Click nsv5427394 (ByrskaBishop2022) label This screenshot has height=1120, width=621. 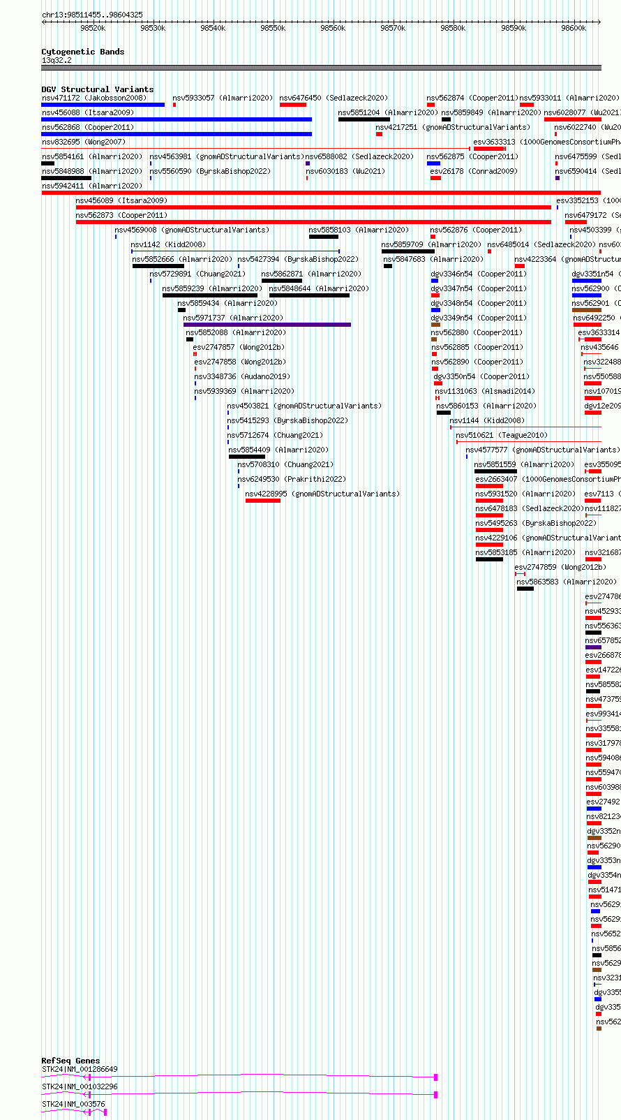(298, 259)
